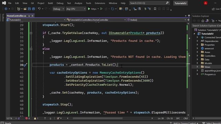Click the Visual Studio logo icon
The height and width of the screenshot is (124, 221).
4,3
